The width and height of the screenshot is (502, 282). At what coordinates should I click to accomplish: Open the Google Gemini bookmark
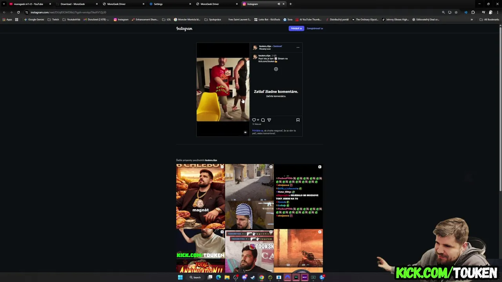34,19
